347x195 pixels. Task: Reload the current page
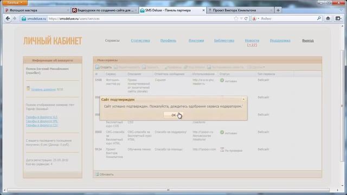246,18
